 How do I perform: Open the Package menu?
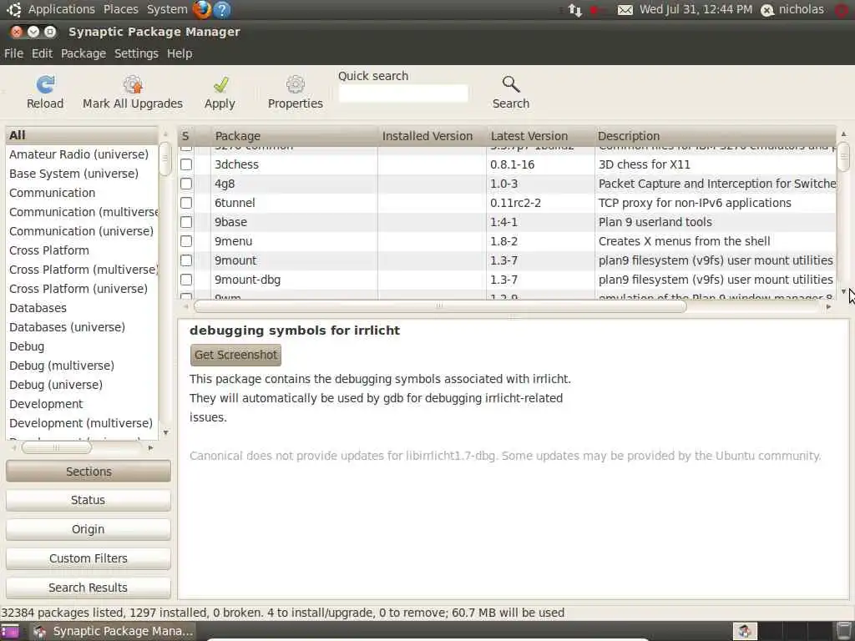(x=83, y=53)
